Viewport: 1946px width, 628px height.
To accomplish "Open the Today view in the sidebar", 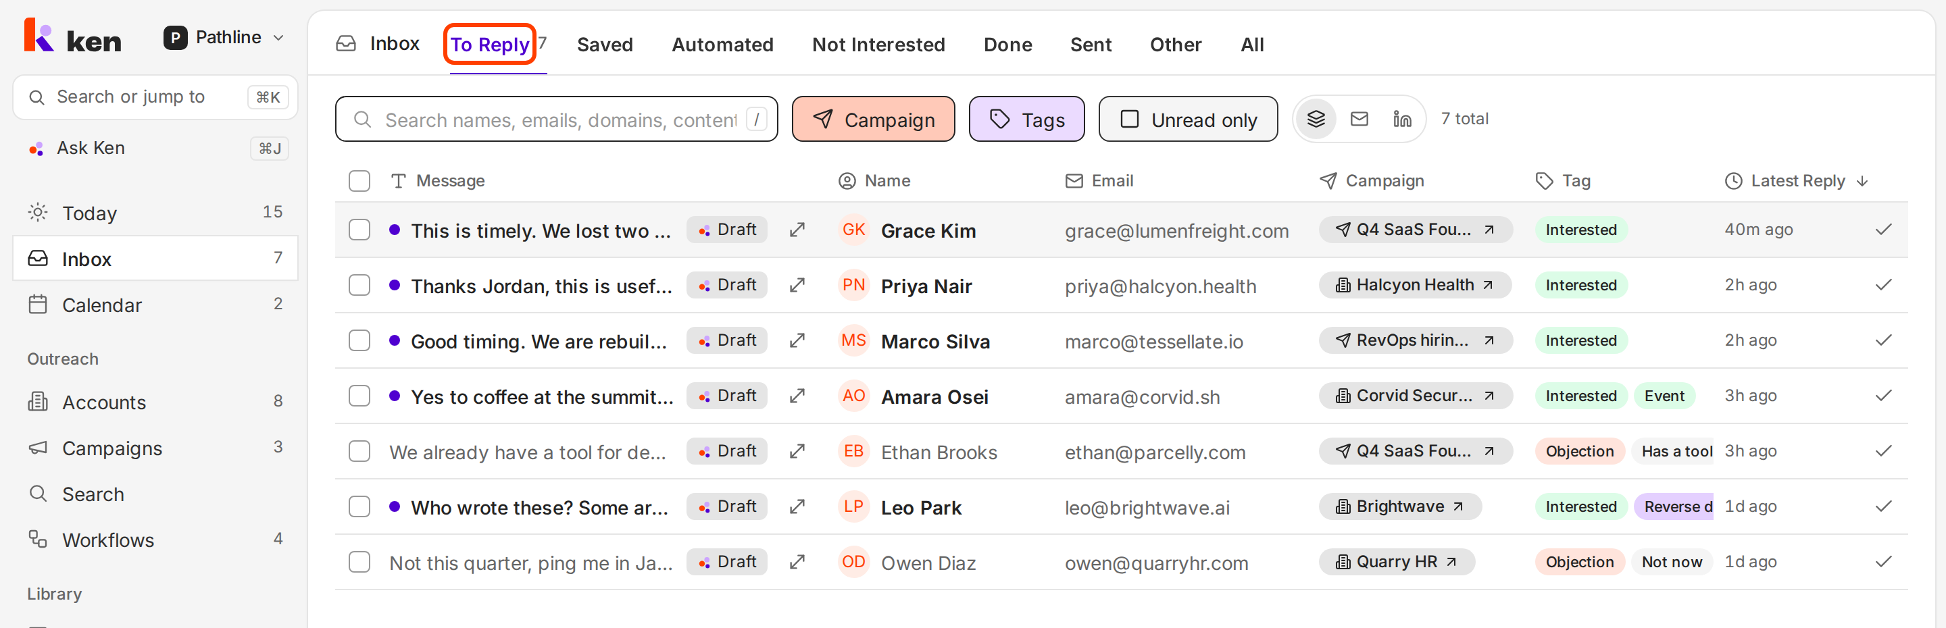I will click(155, 213).
